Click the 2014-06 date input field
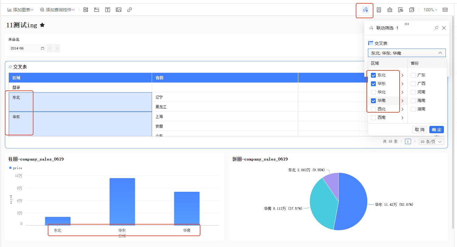Image resolution: width=457 pixels, height=247 pixels. coord(24,48)
